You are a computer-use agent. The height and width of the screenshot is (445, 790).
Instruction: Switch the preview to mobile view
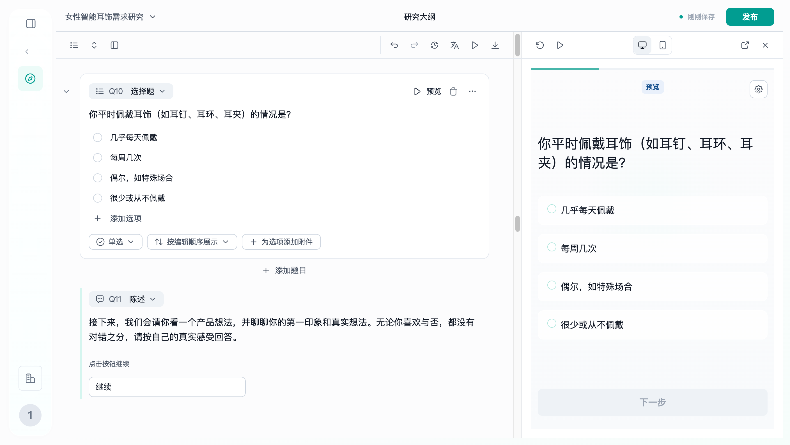coord(662,45)
